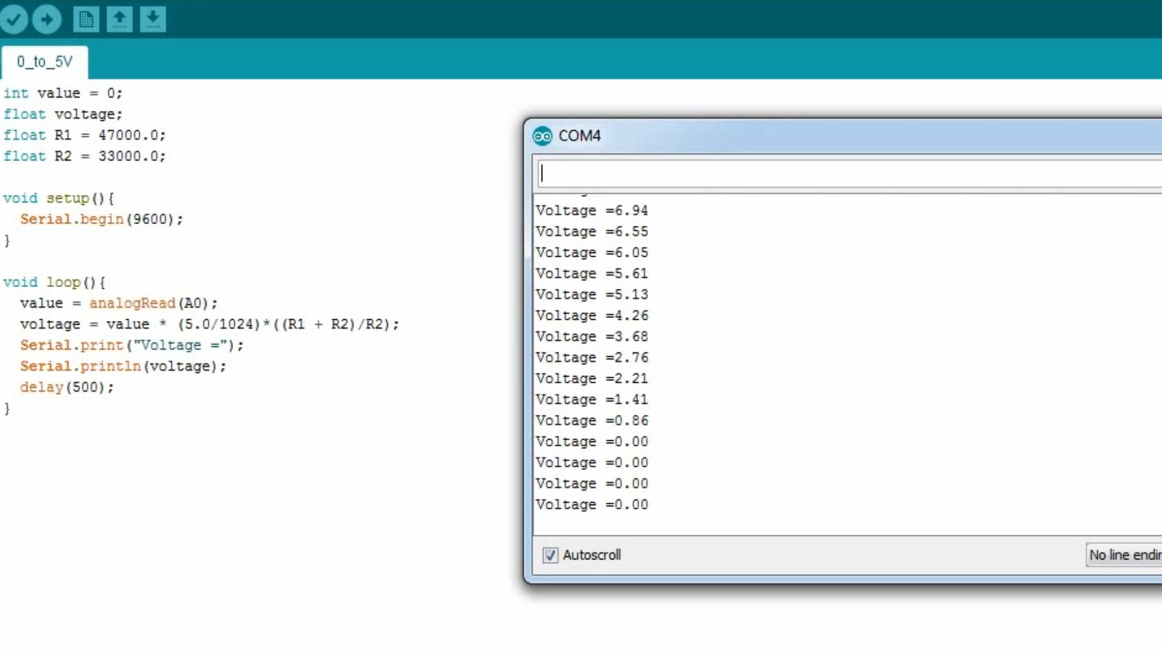Click the Open sketch up-arrow icon
Image resolution: width=1162 pixels, height=654 pixels.
point(119,19)
